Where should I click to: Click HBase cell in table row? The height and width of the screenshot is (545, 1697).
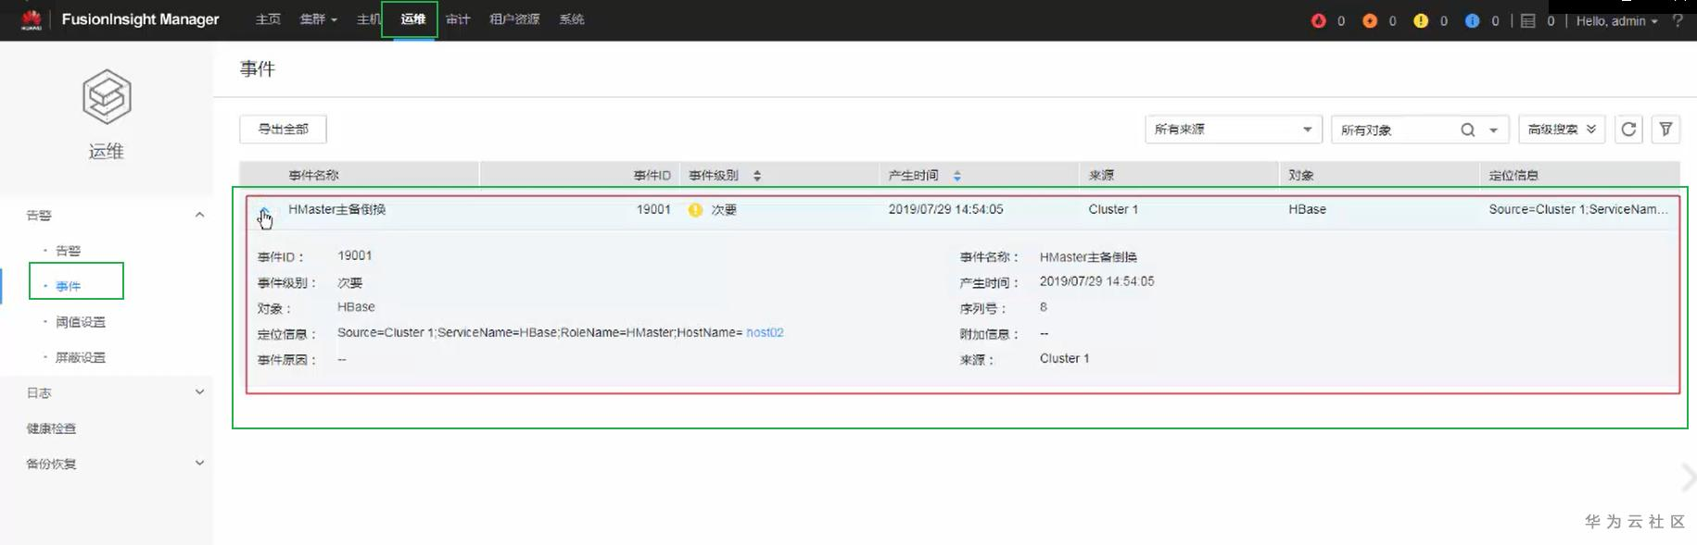click(x=1307, y=209)
